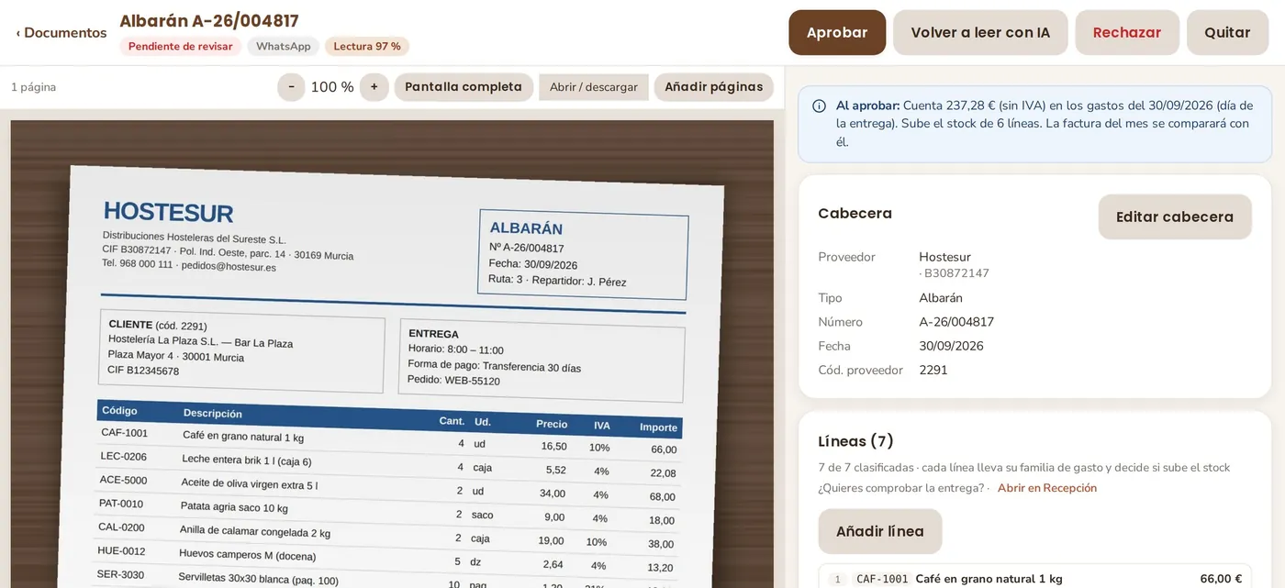Click the CIF 'B30872147' under Hostesur
This screenshot has height=588, width=1285.
[x=956, y=273]
